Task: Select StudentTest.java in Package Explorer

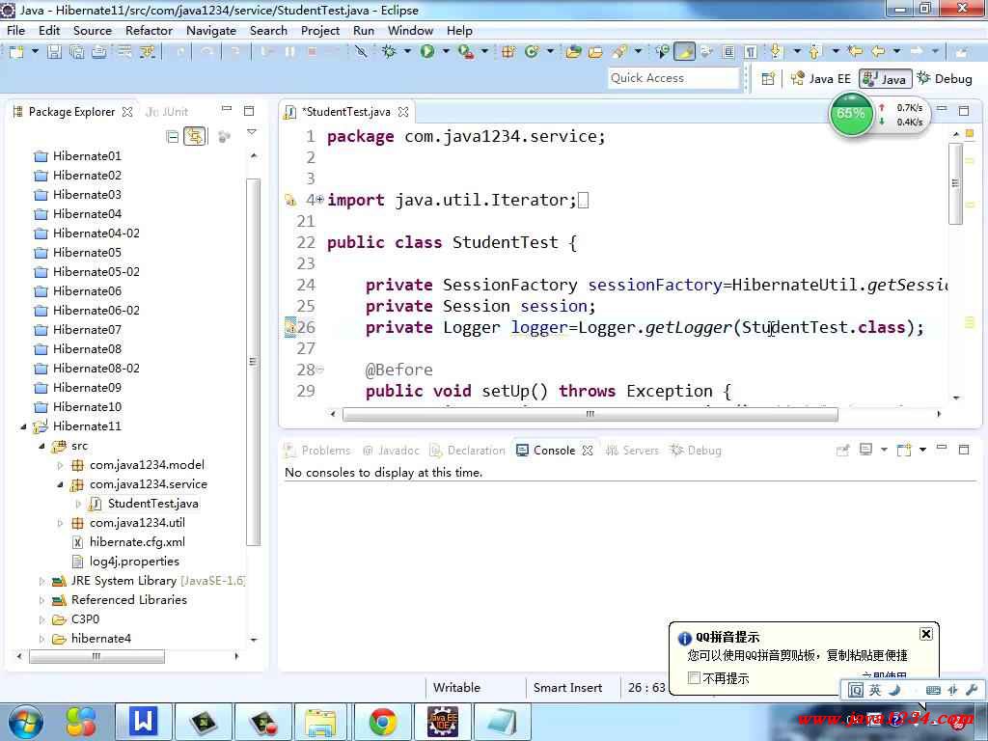Action: 152,504
